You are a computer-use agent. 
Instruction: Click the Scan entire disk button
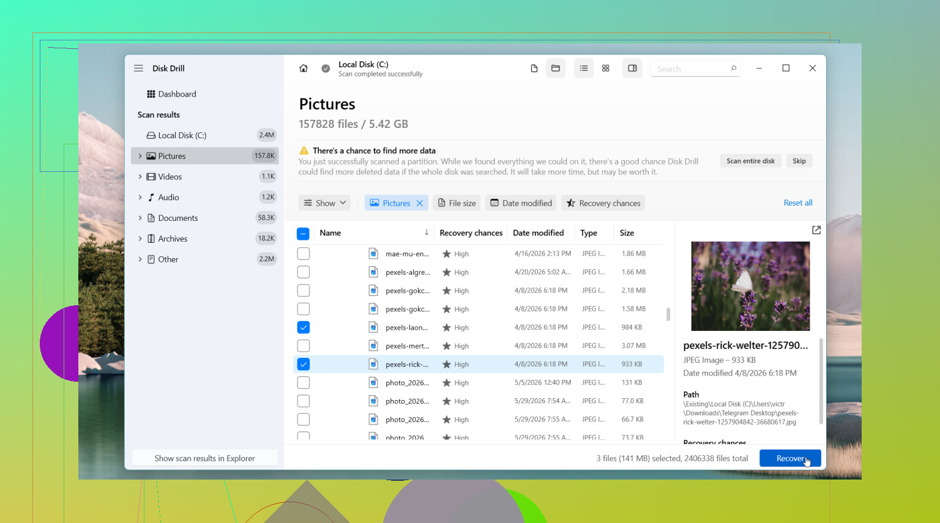pos(750,161)
